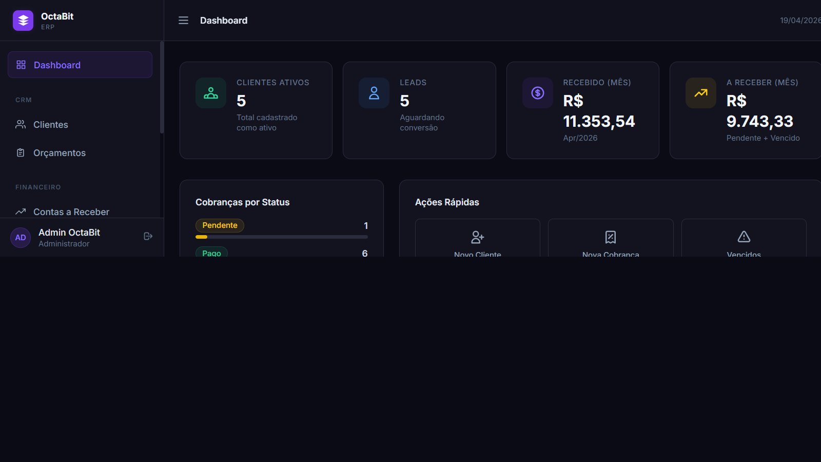Click the logout icon next to Admin OctaBit
Image resolution: width=821 pixels, height=462 pixels.
pyautogui.click(x=148, y=236)
